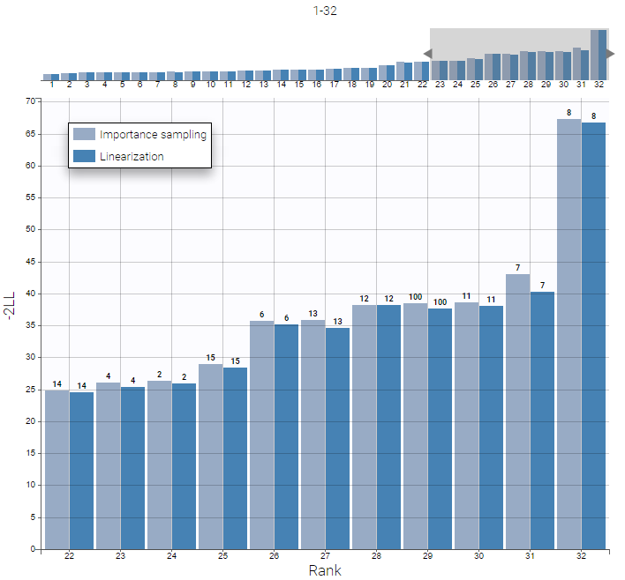The height and width of the screenshot is (580, 625).
Task: Click the right arrow handle of range selector
Action: 611,54
